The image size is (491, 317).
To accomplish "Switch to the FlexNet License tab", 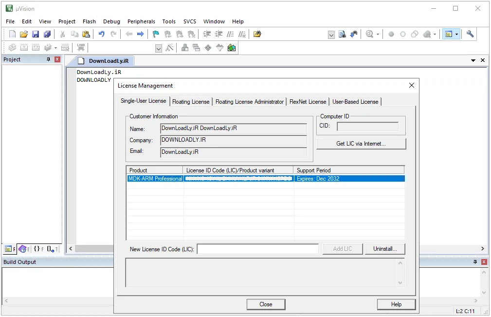I will tap(308, 102).
